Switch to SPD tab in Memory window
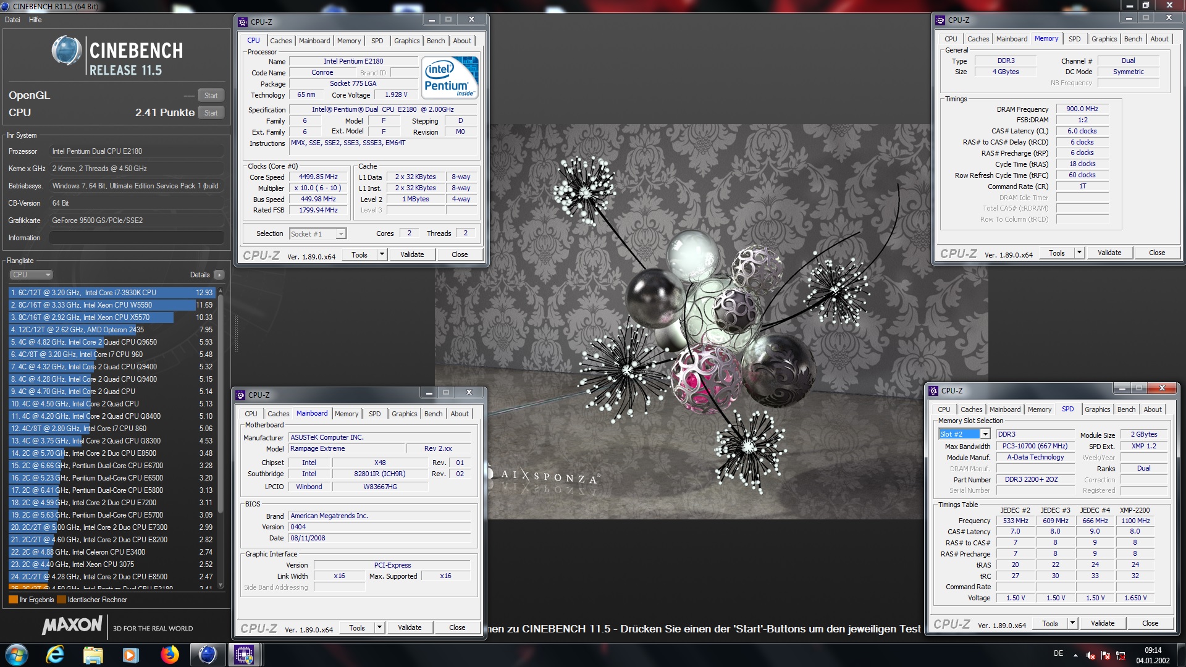This screenshot has width=1186, height=667. point(1075,39)
